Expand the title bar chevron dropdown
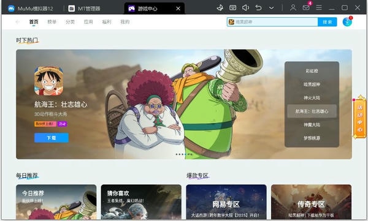The width and height of the screenshot is (368, 221). [271, 8]
